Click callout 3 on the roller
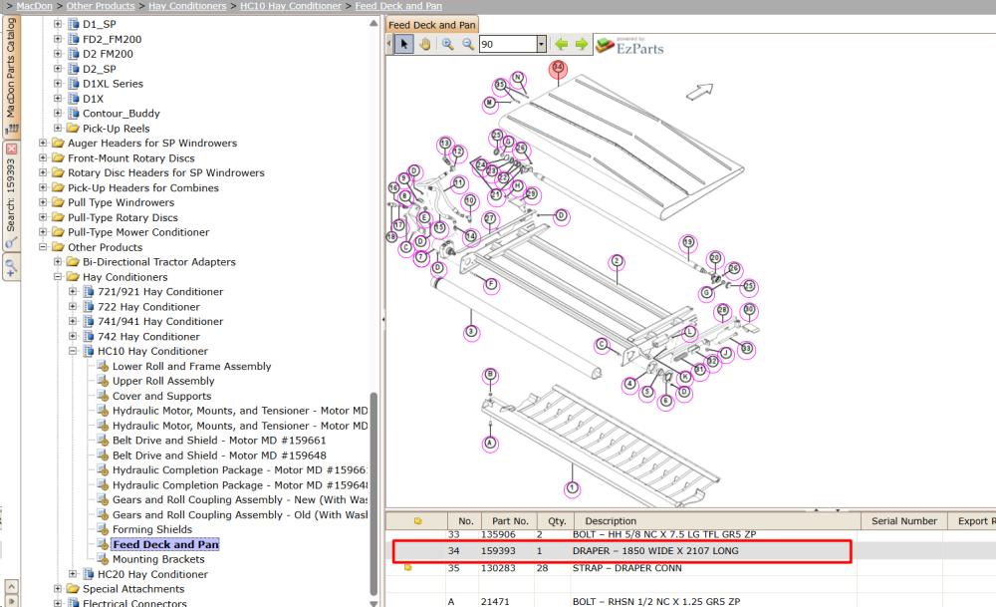 click(471, 332)
